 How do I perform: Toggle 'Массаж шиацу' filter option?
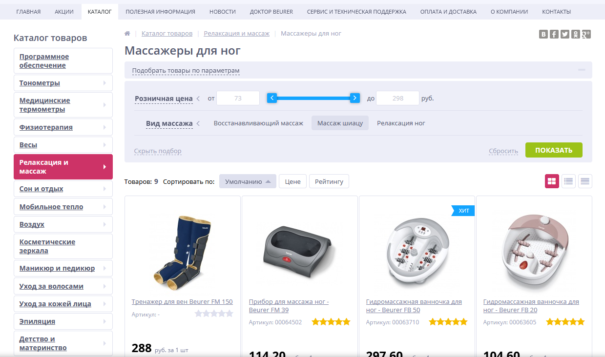point(340,123)
